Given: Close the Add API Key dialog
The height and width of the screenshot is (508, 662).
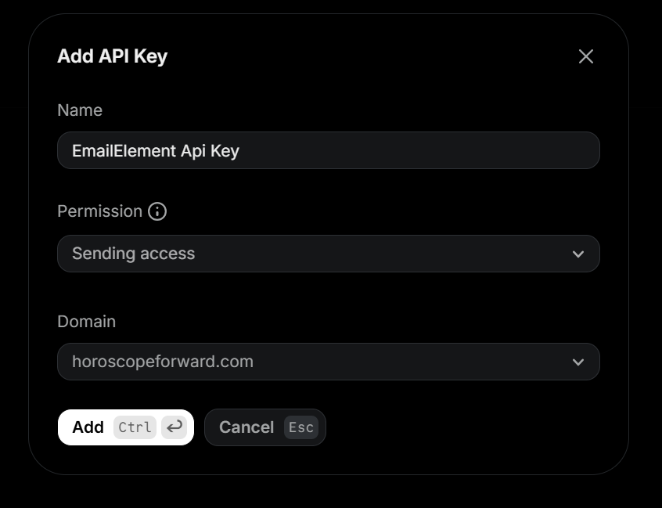Looking at the screenshot, I should 586,56.
